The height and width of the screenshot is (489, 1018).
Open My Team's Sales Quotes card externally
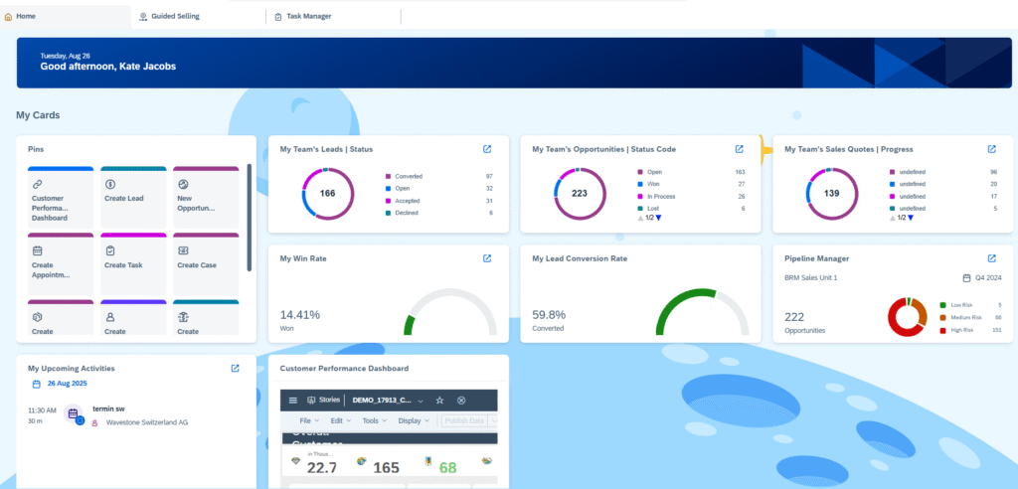[x=991, y=149]
